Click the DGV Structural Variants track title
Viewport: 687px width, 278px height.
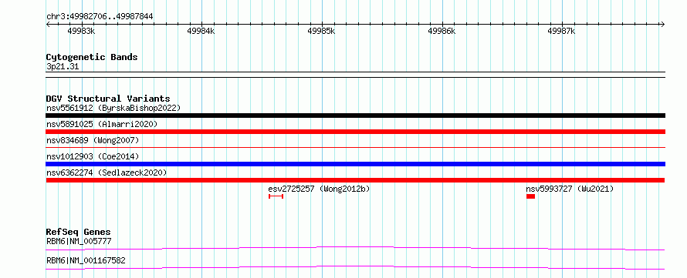coord(108,99)
